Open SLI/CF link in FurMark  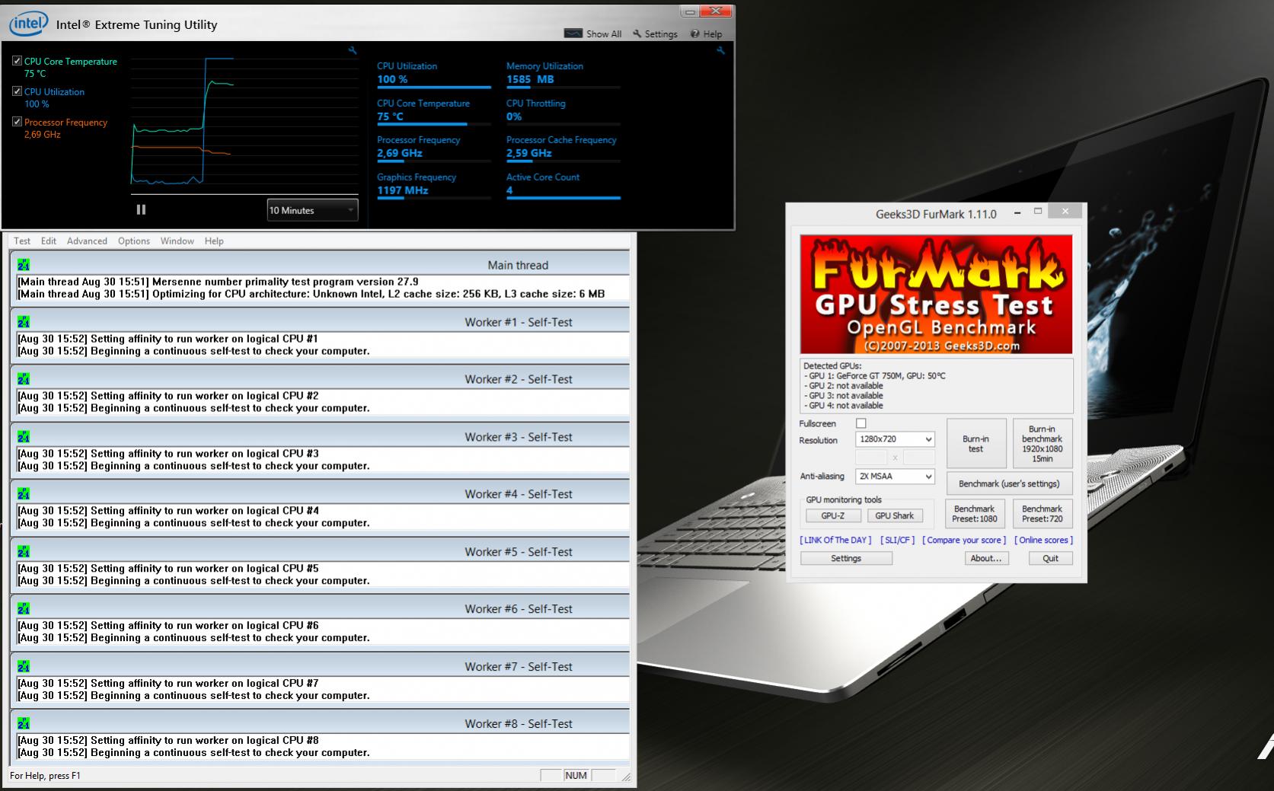(x=897, y=540)
